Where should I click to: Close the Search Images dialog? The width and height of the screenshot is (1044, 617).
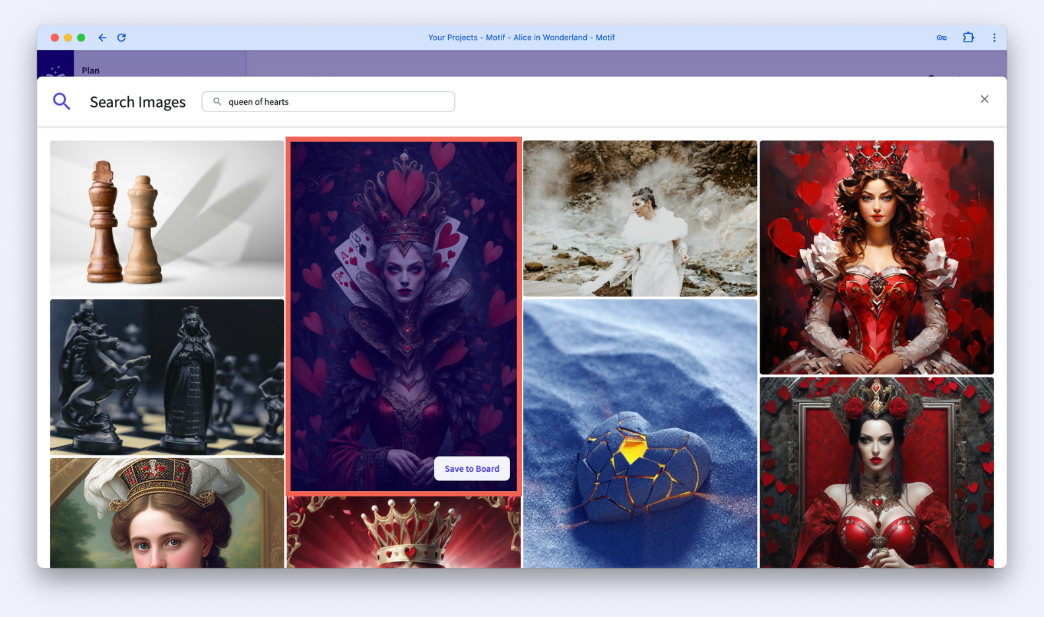[984, 99]
